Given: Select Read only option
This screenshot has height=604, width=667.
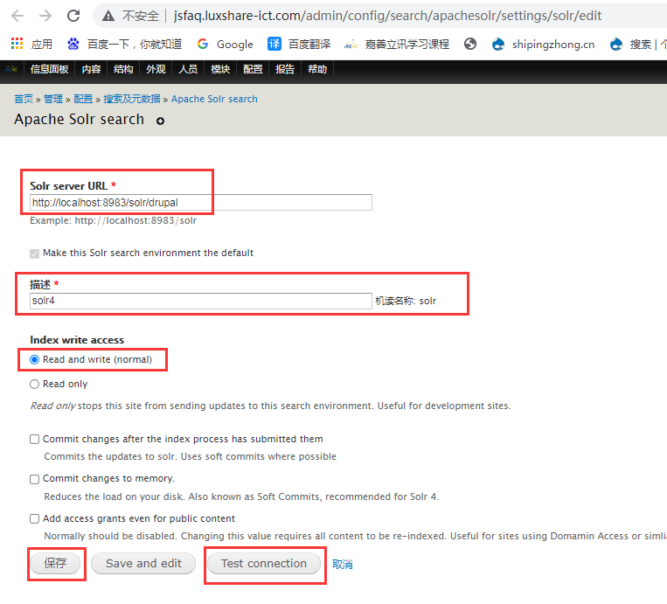Looking at the screenshot, I should [x=34, y=384].
